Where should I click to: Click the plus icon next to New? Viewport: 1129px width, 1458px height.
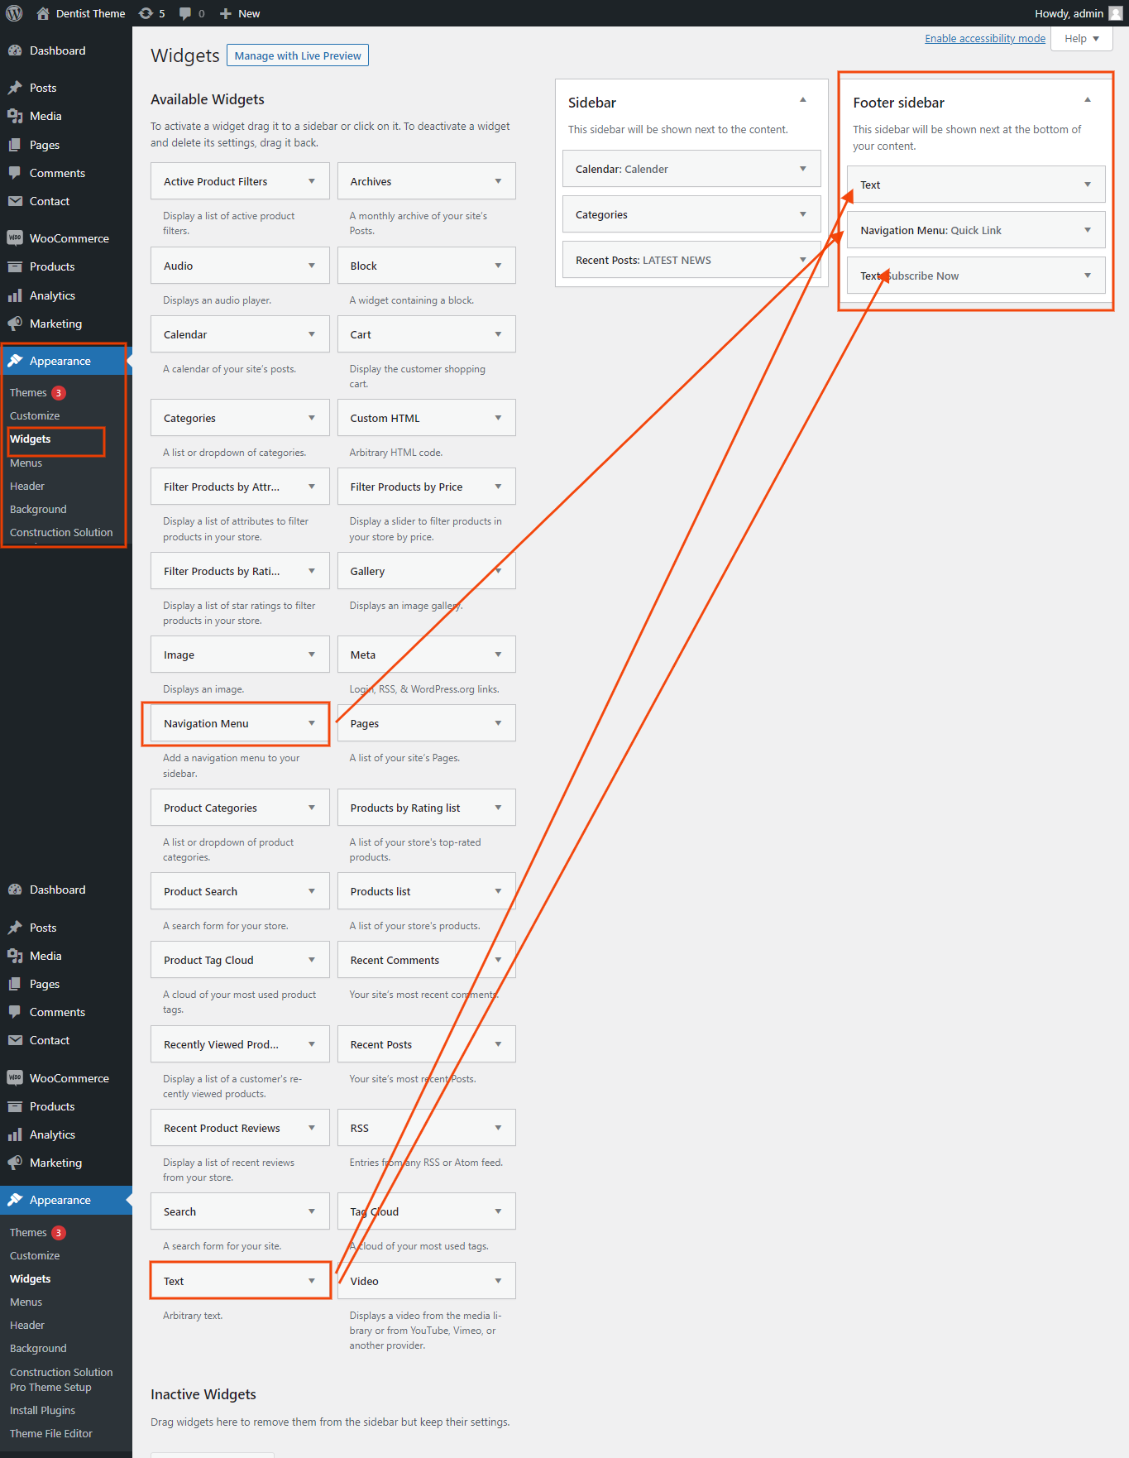coord(225,13)
